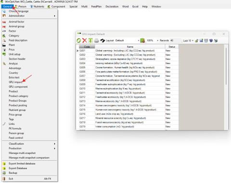Click the black handshake icon beside Layout

pos(103,41)
